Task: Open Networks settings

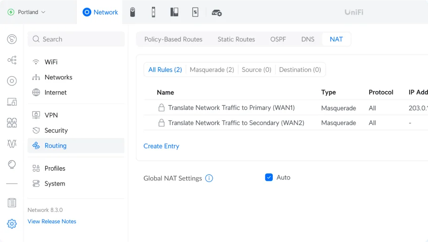Action: (76, 77)
